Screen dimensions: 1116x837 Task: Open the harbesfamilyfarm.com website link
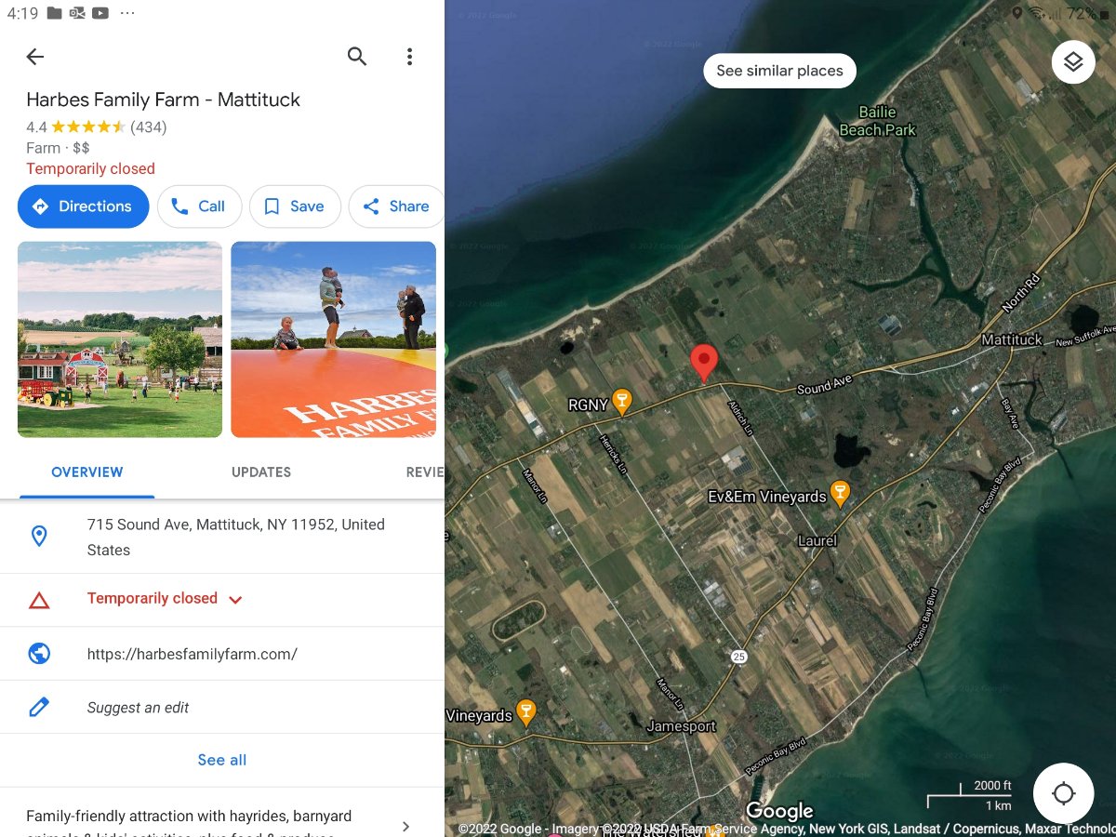[193, 654]
